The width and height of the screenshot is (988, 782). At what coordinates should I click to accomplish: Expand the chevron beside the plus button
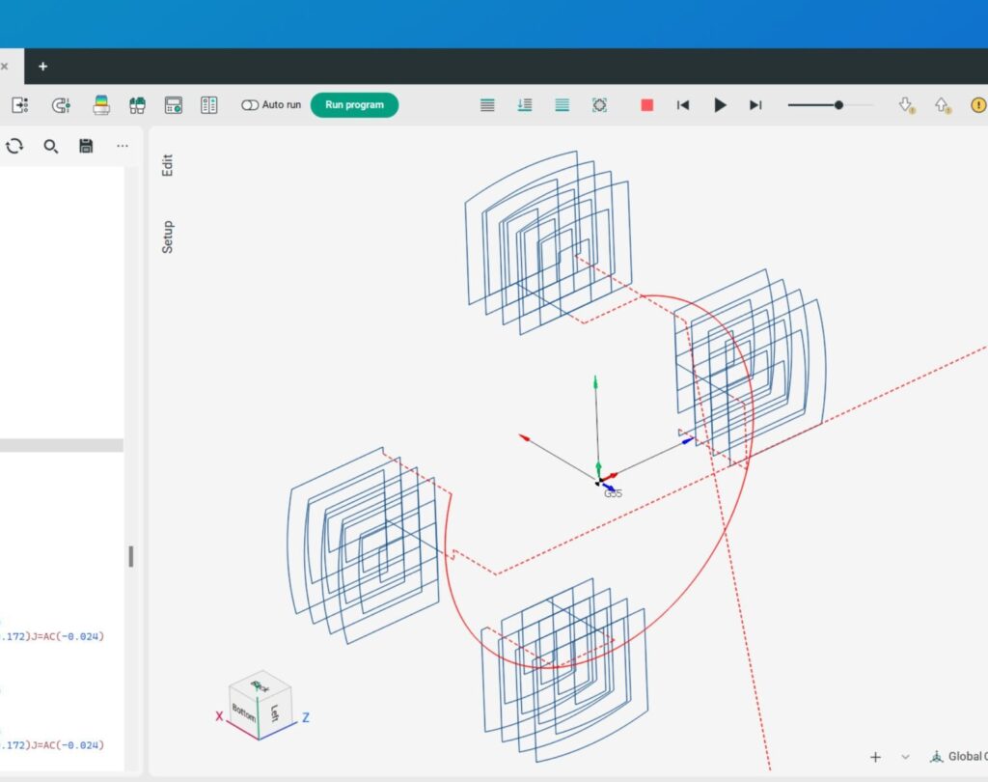click(x=905, y=757)
